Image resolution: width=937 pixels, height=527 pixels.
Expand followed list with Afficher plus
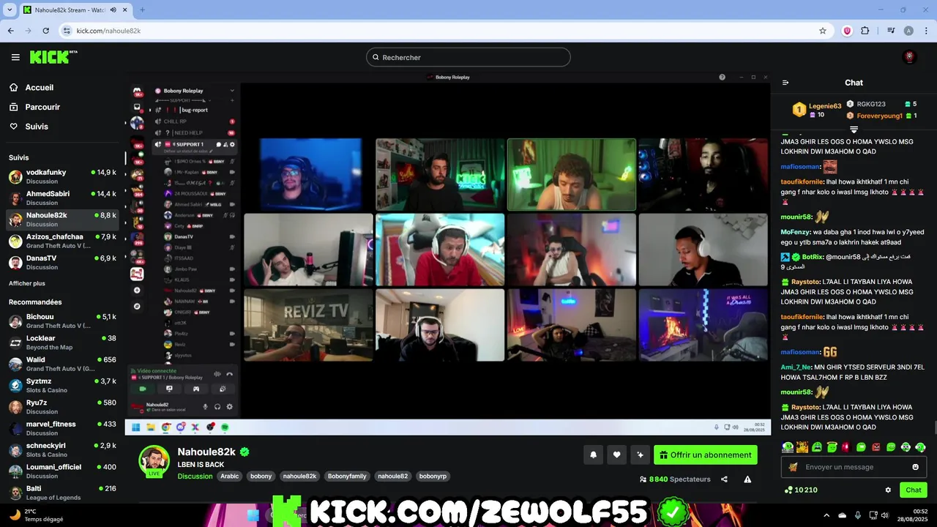pos(27,283)
